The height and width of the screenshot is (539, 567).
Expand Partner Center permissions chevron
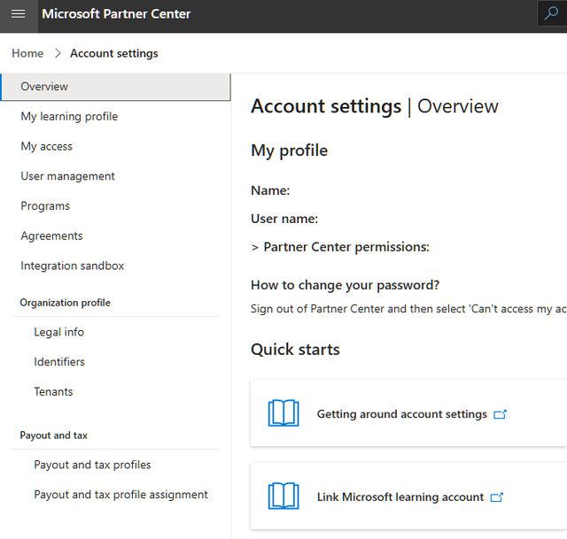255,248
